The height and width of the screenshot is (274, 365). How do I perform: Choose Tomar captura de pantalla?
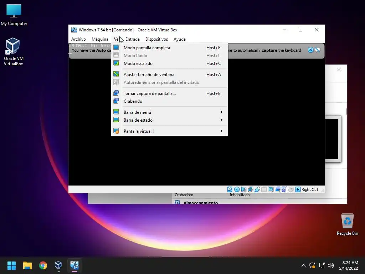click(169, 93)
